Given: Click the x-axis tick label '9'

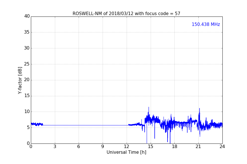Looking at the screenshot, I should [103, 147].
